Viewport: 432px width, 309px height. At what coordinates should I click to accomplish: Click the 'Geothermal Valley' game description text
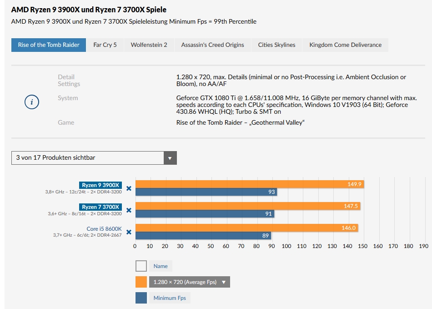point(240,122)
